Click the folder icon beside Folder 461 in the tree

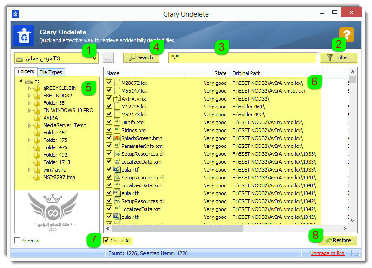tap(37, 133)
